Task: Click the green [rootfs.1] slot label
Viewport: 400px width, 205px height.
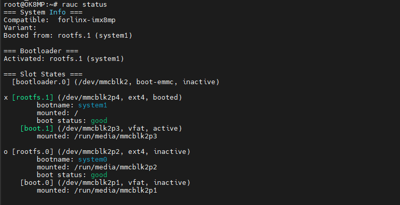Action: pos(33,98)
